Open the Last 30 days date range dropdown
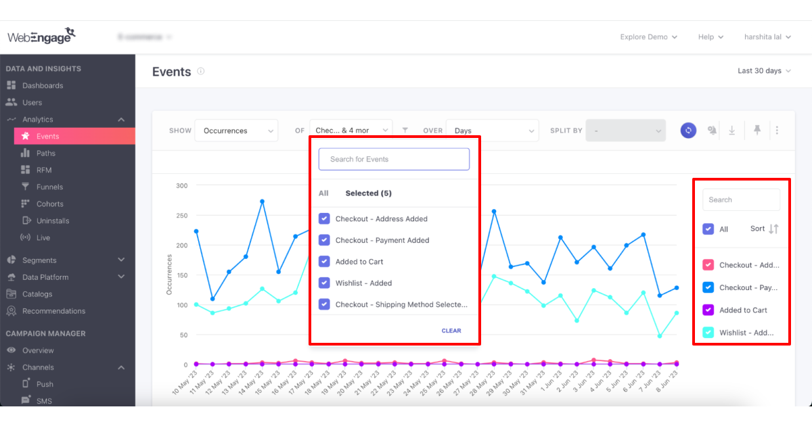The height and width of the screenshot is (426, 812). point(764,71)
